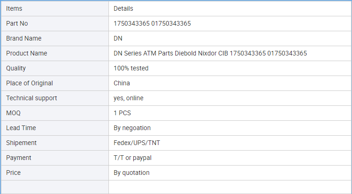Select the 'Product Name' label cell
The width and height of the screenshot is (352, 194).
pyautogui.click(x=27, y=53)
